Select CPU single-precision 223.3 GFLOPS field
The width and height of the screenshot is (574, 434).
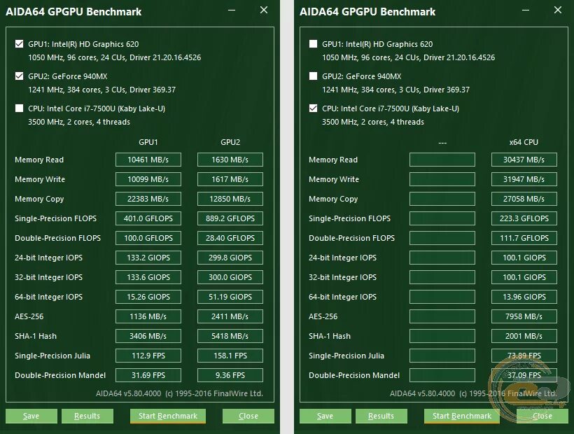pos(524,218)
